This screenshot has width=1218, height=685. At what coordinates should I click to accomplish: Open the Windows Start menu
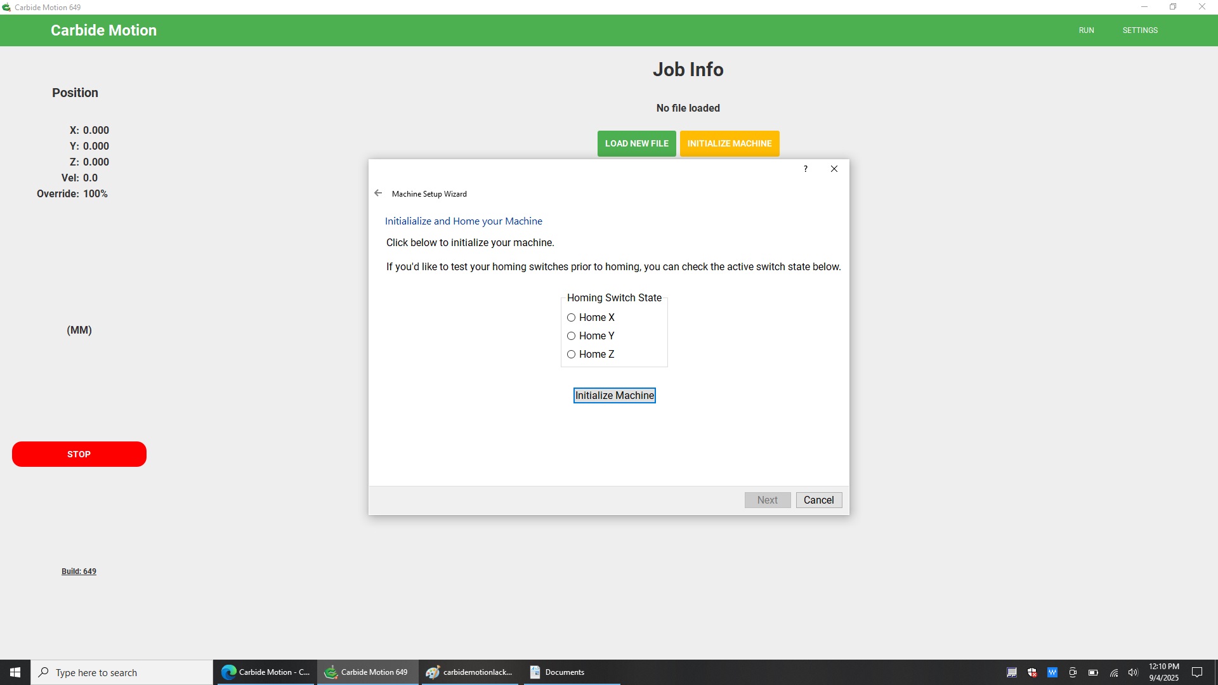[x=15, y=672]
